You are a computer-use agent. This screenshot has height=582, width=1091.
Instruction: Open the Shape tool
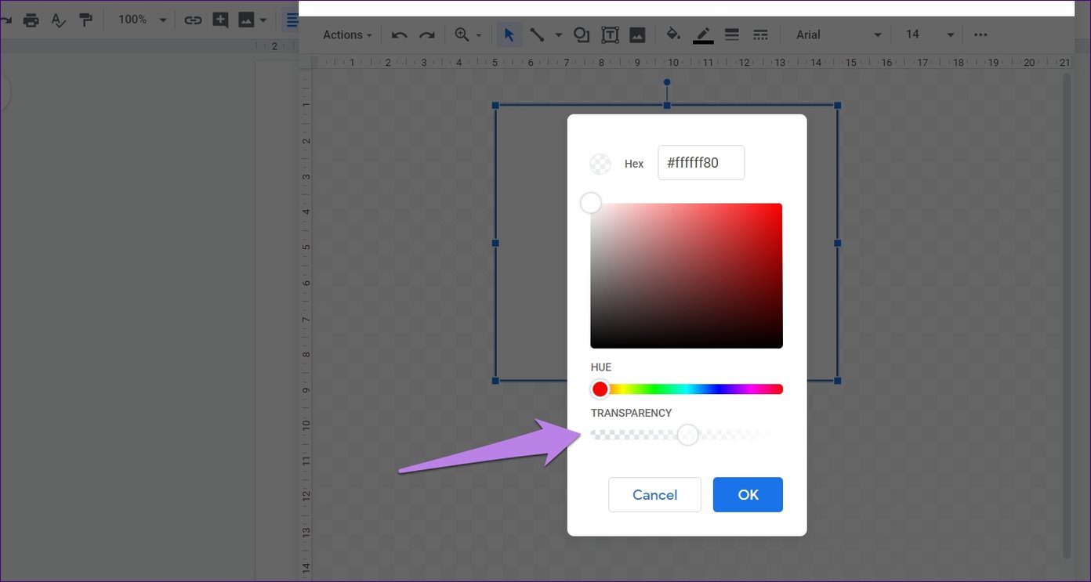coord(582,35)
